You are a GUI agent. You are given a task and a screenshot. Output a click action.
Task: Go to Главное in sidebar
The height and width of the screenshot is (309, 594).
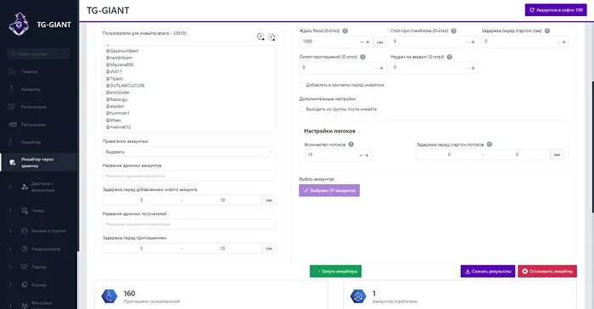point(29,71)
